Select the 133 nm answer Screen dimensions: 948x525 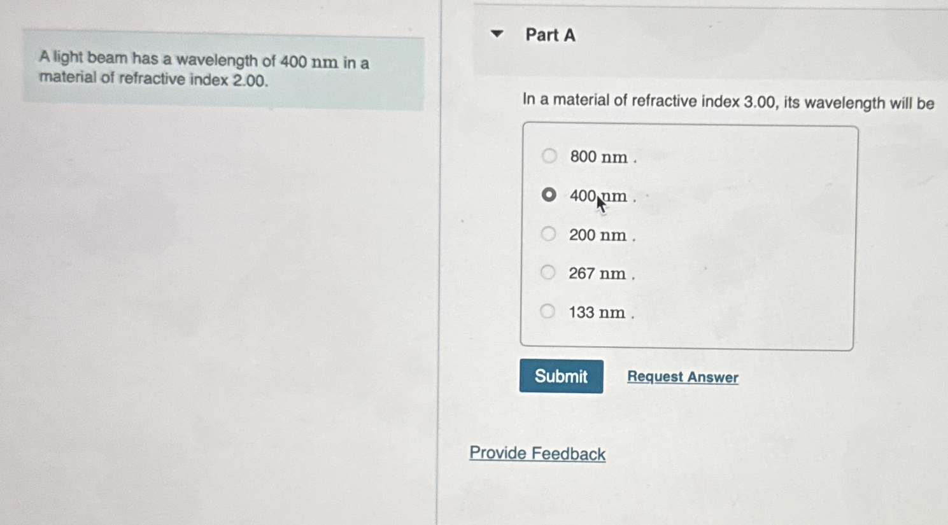[x=547, y=311]
